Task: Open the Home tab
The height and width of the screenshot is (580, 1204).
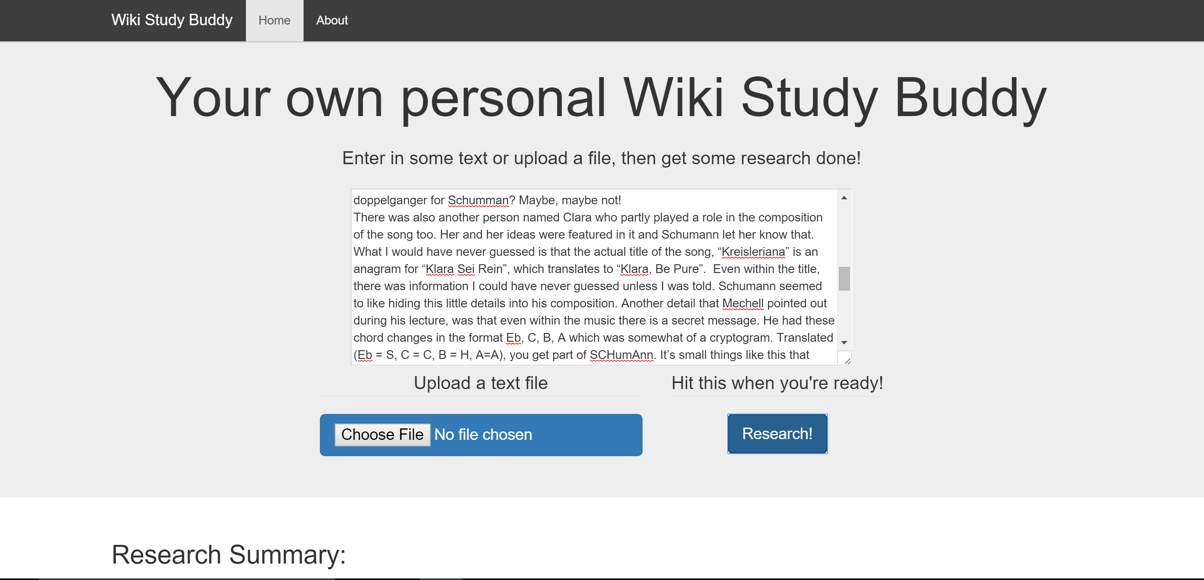Action: 275,21
